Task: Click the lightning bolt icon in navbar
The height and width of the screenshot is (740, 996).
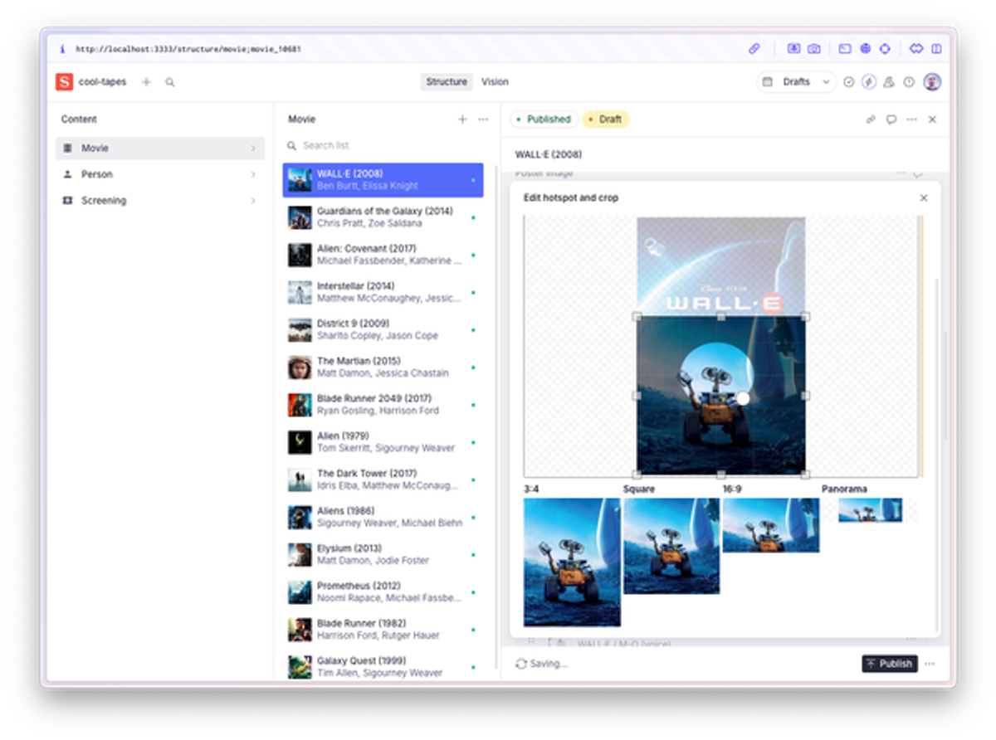Action: coord(869,82)
